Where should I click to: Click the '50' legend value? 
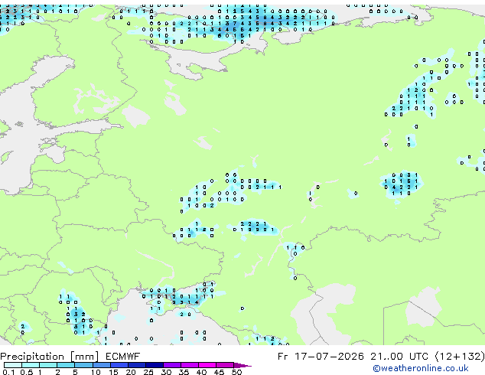(237, 372)
